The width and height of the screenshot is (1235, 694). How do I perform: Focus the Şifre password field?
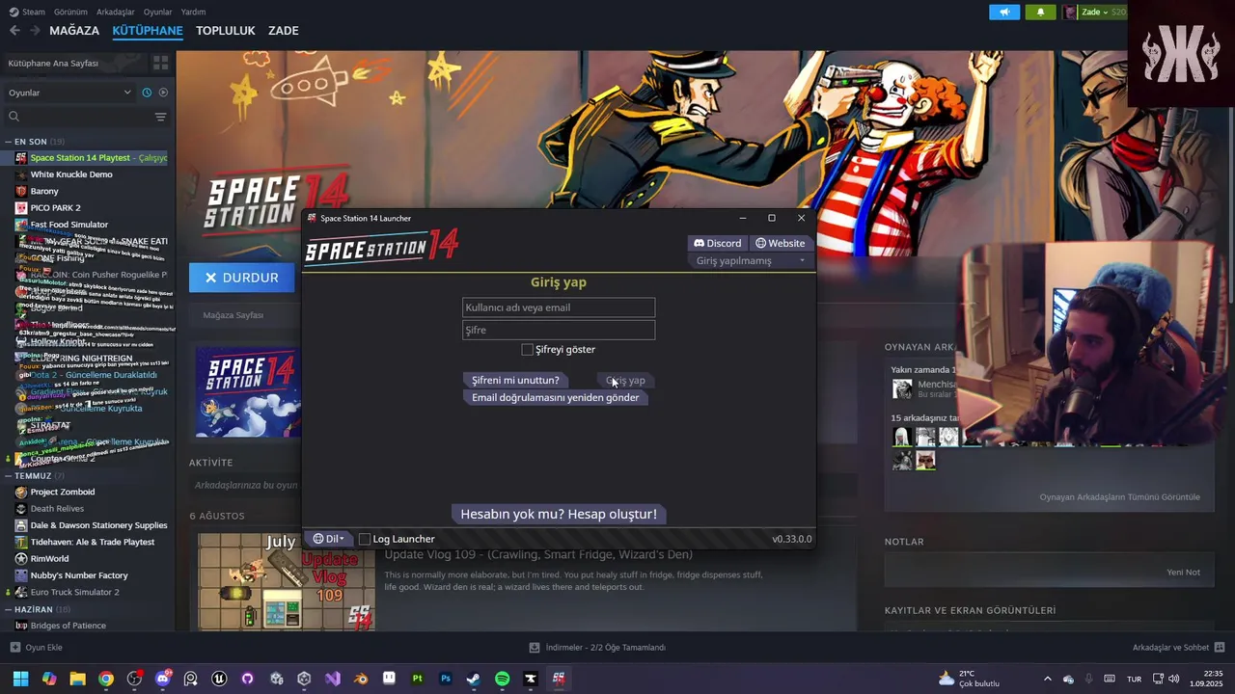[x=559, y=330]
